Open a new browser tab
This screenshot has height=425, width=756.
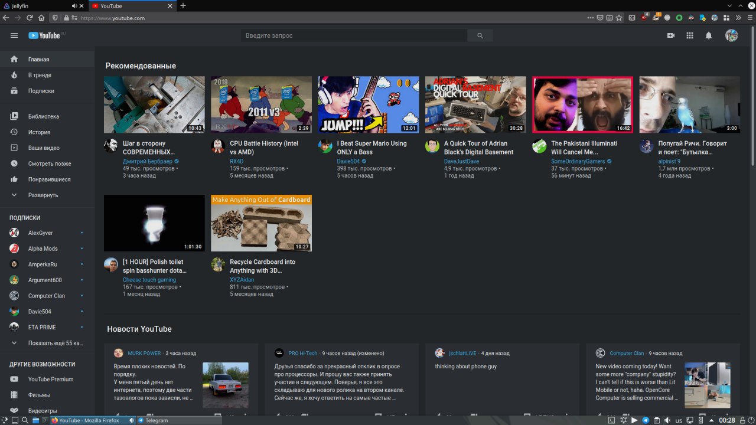click(183, 5)
